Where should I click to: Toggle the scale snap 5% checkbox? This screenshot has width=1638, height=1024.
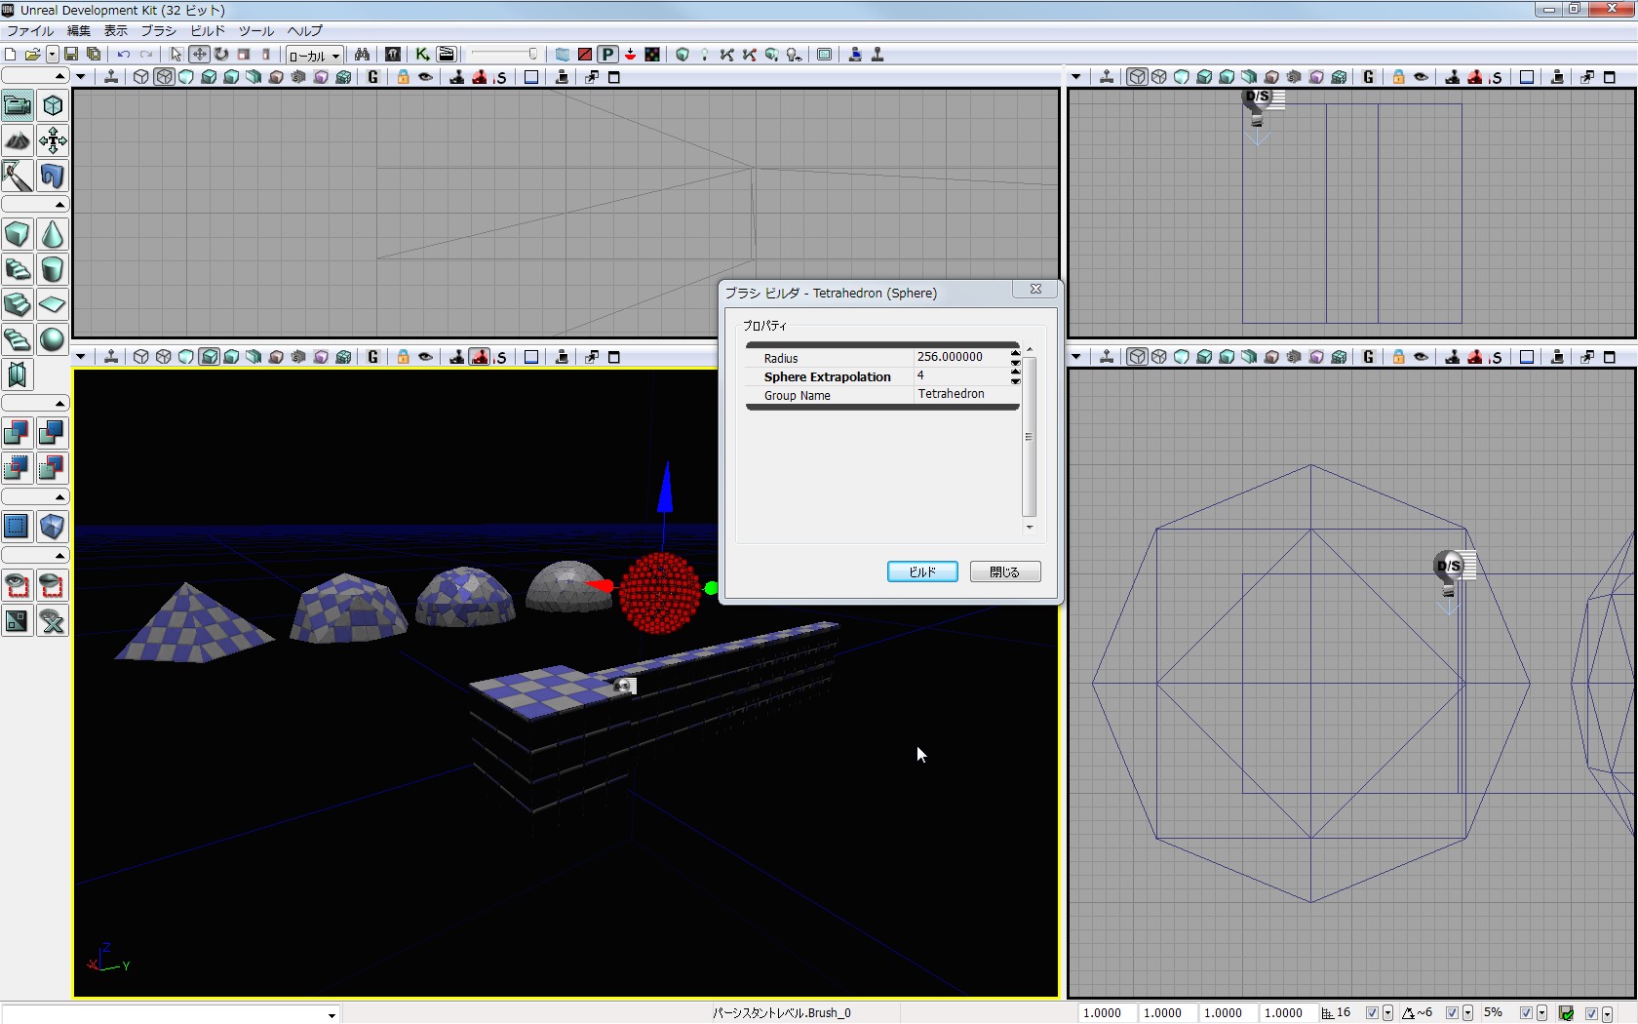(1526, 1013)
